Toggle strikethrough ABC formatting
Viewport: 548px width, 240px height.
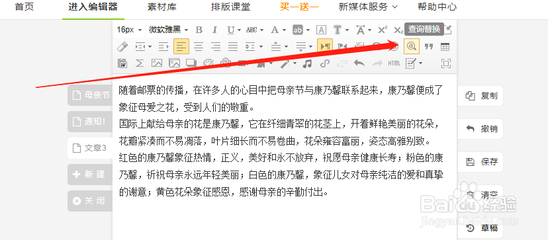(x=251, y=30)
